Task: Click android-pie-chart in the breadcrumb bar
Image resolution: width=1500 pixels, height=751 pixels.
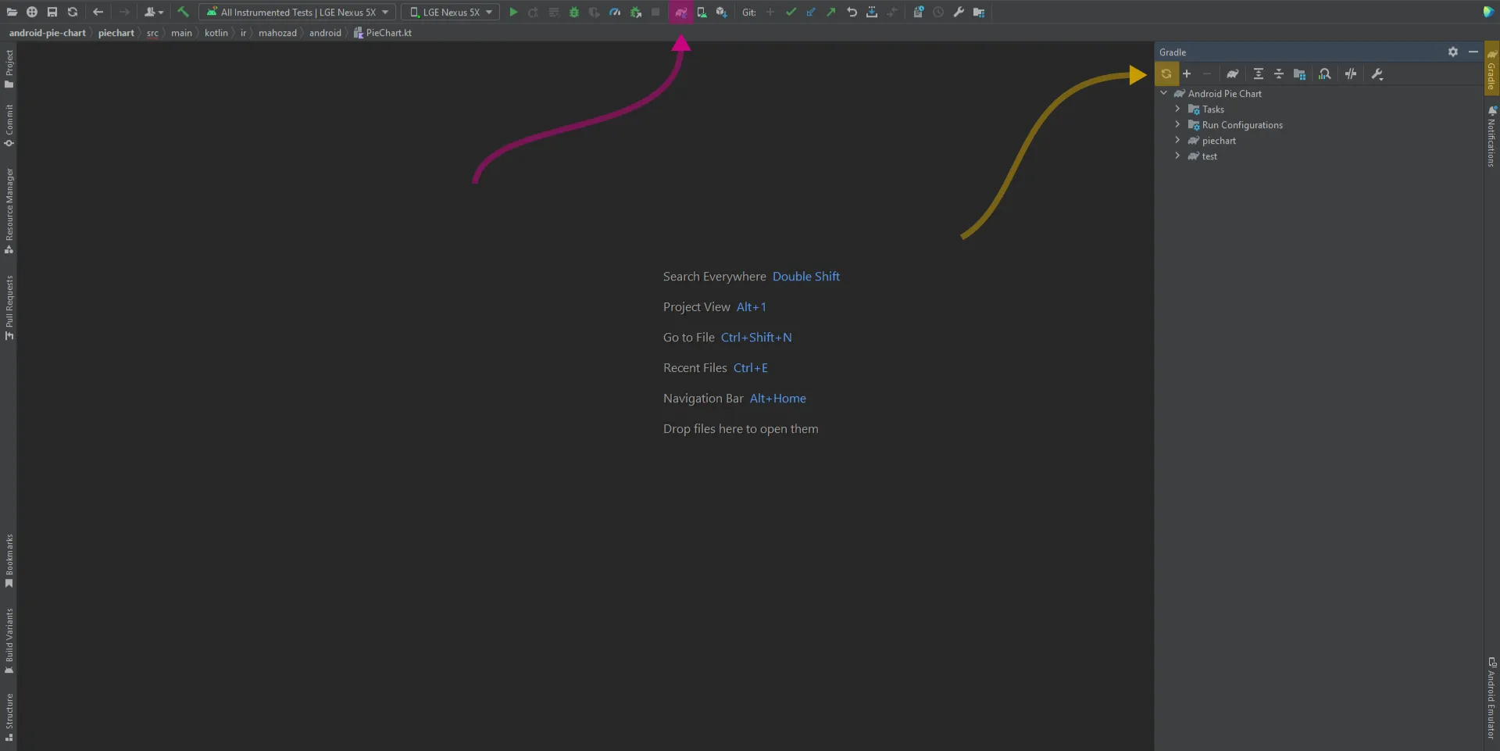Action: coord(47,33)
